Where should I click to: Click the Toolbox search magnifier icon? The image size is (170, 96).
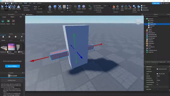tap(21, 40)
